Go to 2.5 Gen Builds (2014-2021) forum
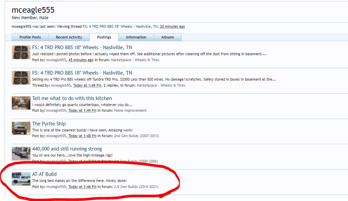 coord(136,187)
